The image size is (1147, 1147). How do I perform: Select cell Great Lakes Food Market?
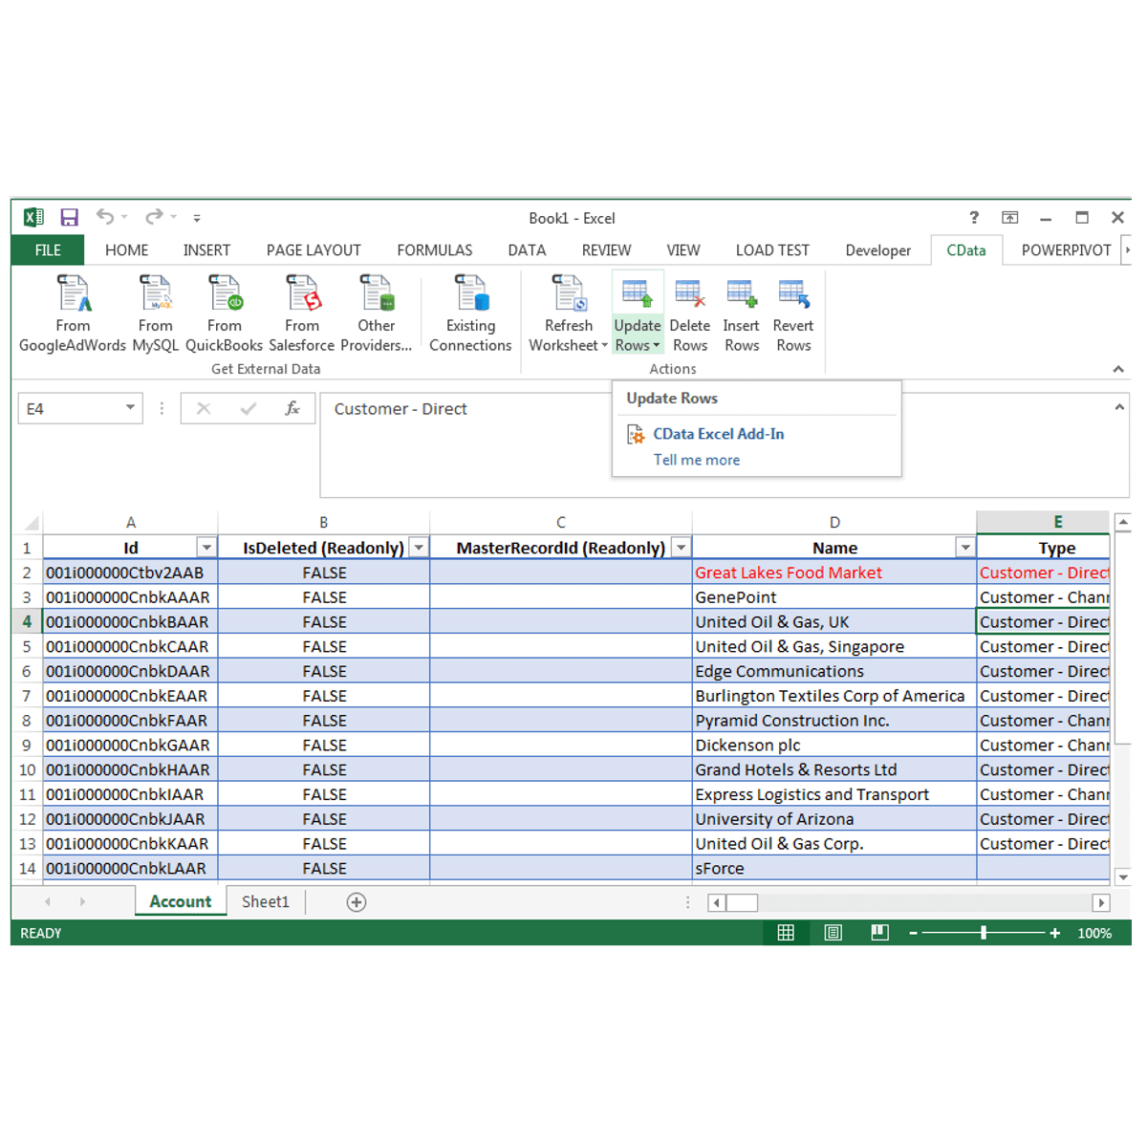click(834, 573)
